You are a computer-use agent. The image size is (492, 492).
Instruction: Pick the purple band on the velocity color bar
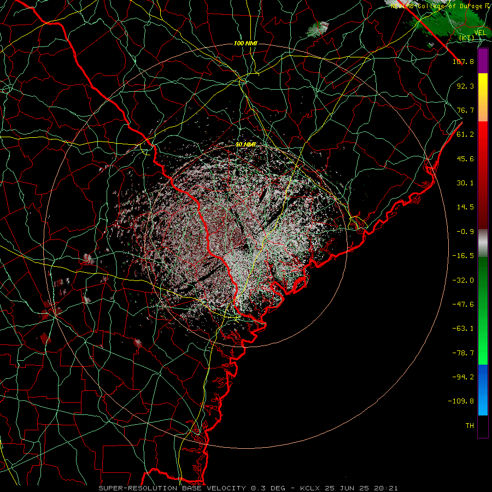click(x=483, y=61)
